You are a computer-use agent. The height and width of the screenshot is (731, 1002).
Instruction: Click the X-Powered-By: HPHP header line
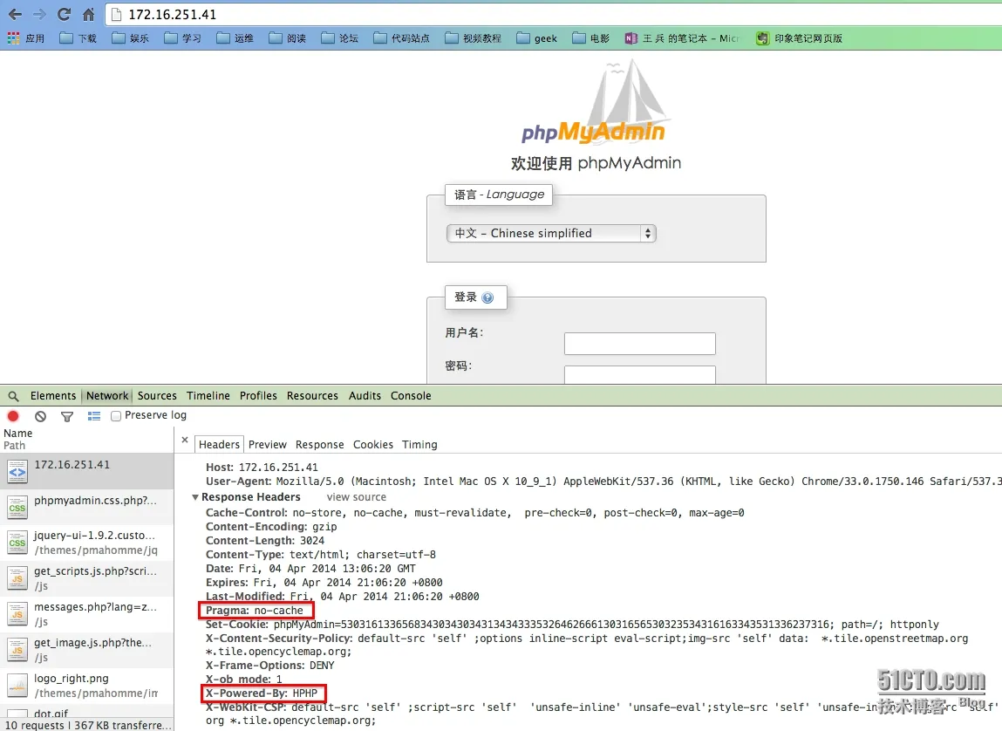262,693
